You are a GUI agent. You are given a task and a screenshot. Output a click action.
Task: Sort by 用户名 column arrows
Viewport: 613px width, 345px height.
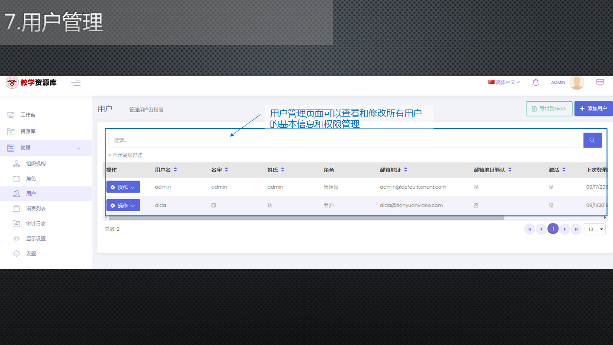click(x=176, y=170)
